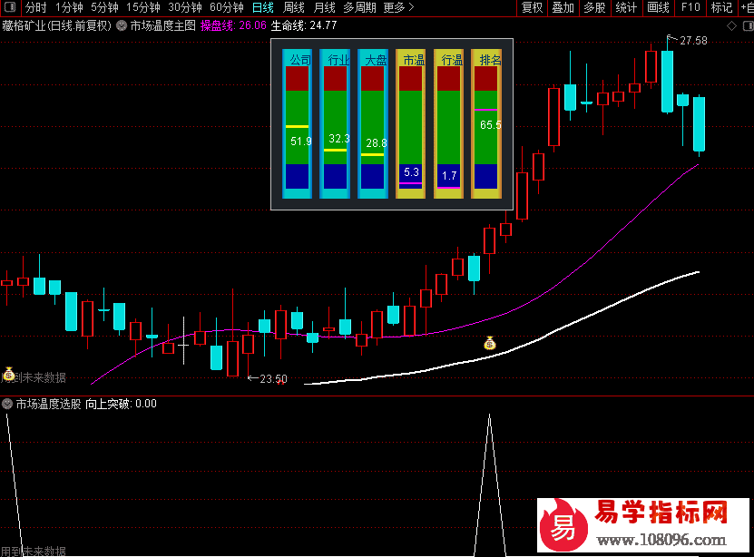Open the 复权 adjustment dropdown
The image size is (754, 557).
[x=532, y=7]
